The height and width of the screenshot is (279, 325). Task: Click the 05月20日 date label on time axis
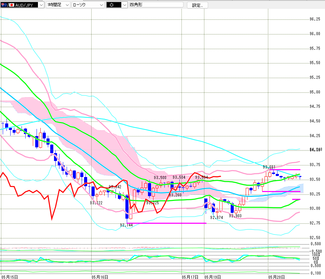tap(276, 277)
